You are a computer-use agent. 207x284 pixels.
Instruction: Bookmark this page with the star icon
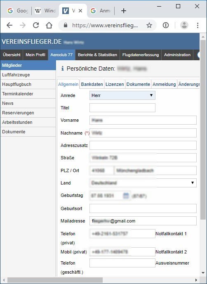(149, 25)
